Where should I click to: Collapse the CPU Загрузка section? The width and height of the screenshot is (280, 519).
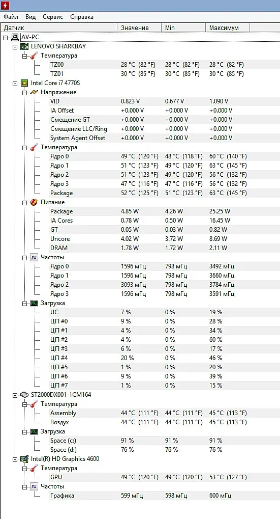tap(24, 303)
